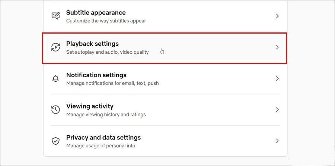Select Privacy and data settings title
This screenshot has height=166, width=335.
point(103,137)
